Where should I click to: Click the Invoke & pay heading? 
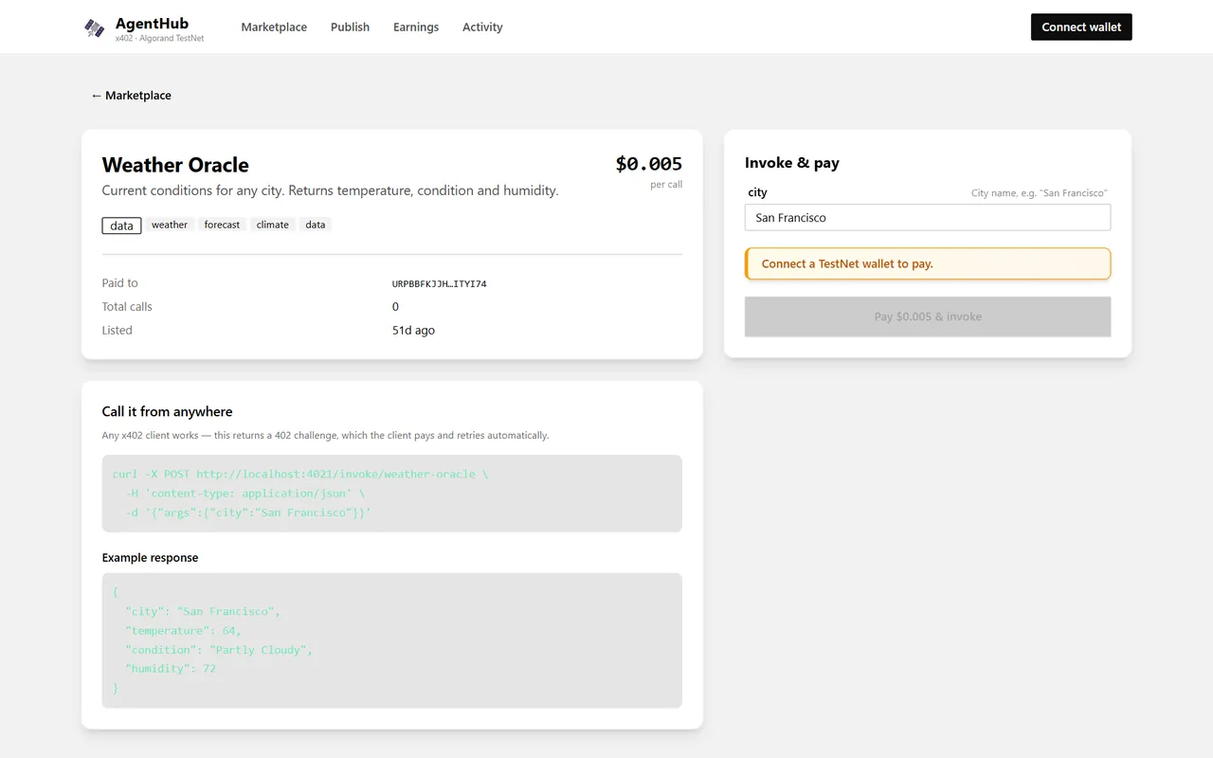click(792, 163)
